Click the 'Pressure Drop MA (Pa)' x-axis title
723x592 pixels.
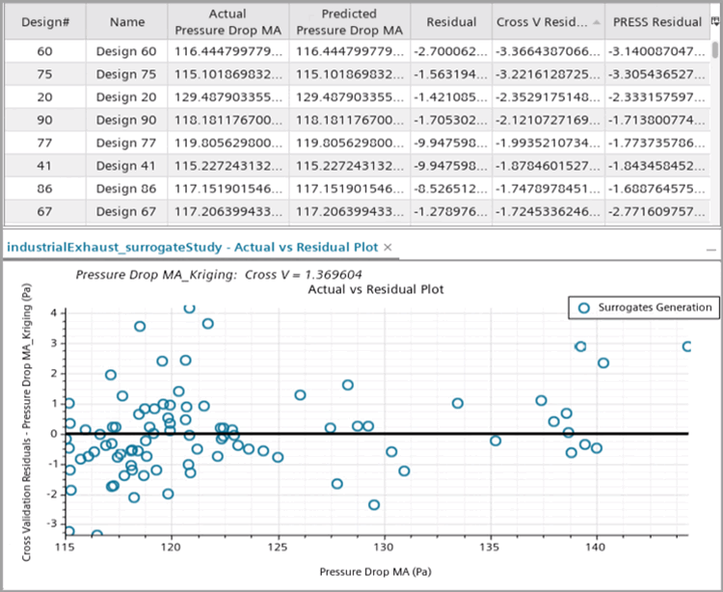tap(375, 572)
